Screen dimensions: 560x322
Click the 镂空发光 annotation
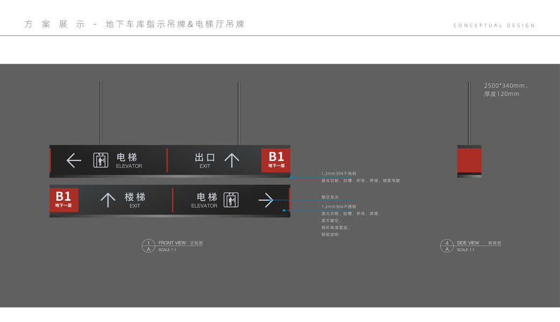pos(329,197)
